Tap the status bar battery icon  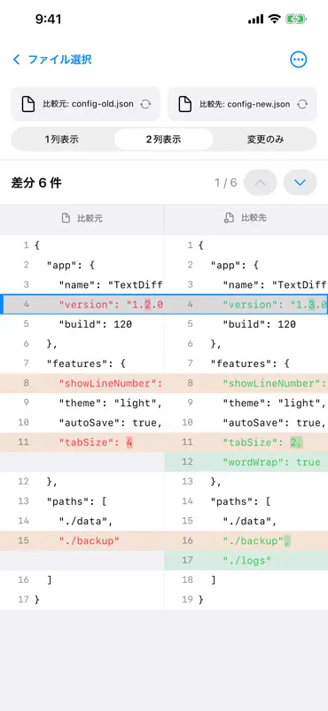pyautogui.click(x=296, y=19)
